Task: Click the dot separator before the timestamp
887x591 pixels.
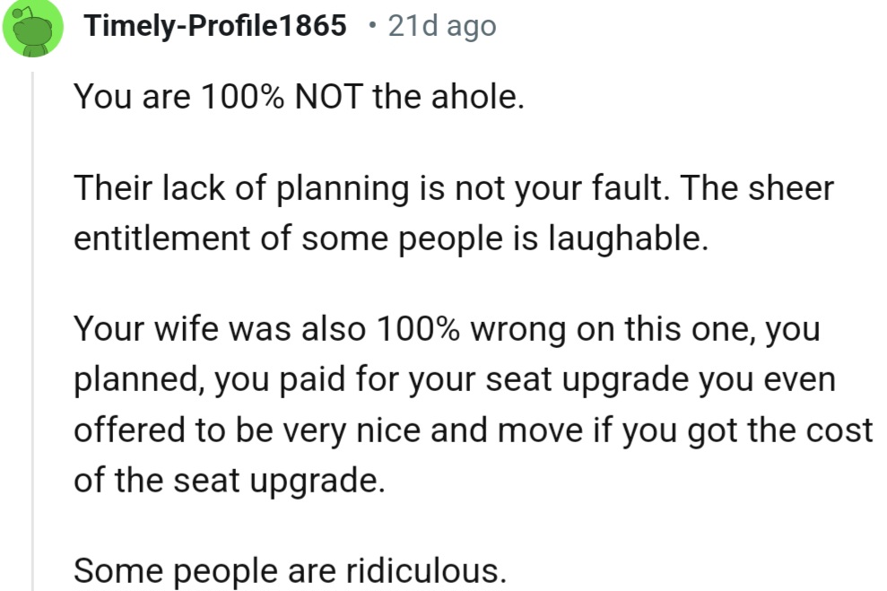Action: click(x=371, y=26)
